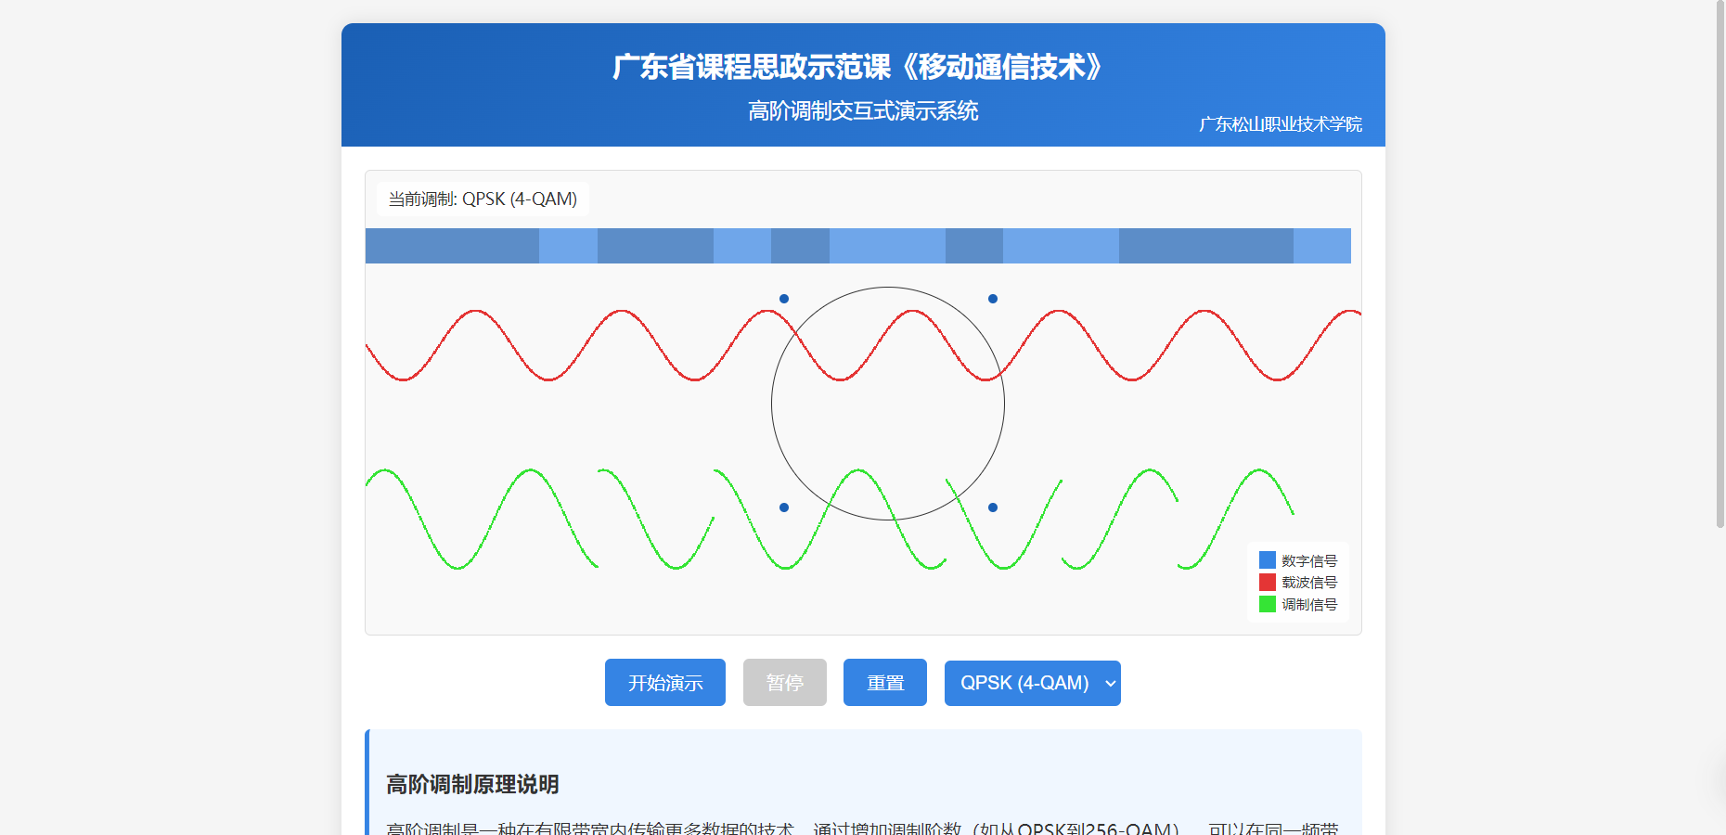Image resolution: width=1726 pixels, height=835 pixels.
Task: Click the red 载波信号 legend square
Action: point(1267,583)
